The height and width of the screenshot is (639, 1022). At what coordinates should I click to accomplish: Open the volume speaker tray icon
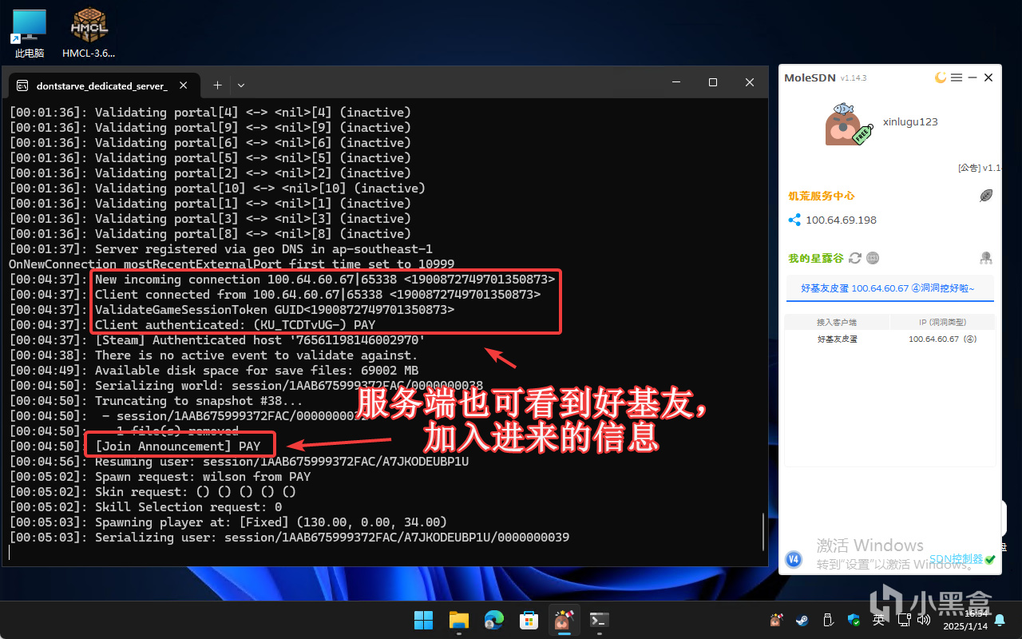tap(924, 620)
